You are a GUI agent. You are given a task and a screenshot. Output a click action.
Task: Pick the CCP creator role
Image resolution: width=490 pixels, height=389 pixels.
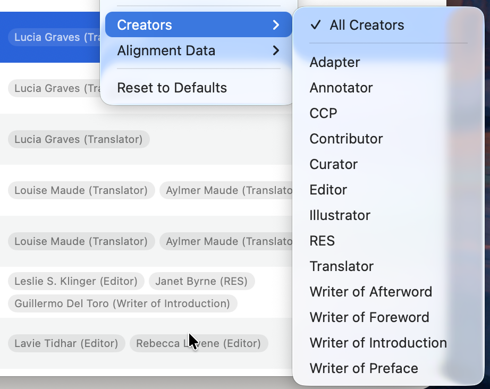[x=388, y=113]
